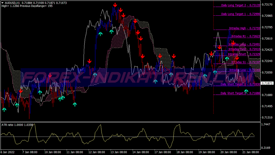
Task: Select the 'Daily Long Target 2 - 0.73135' label
Action: click(x=241, y=5)
